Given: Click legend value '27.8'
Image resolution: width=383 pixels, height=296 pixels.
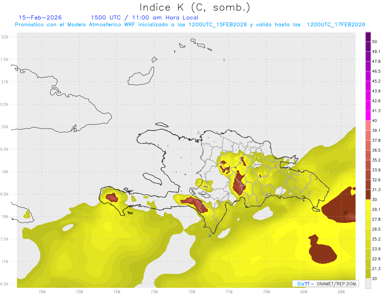Looking at the screenshot, I should tap(376, 219).
